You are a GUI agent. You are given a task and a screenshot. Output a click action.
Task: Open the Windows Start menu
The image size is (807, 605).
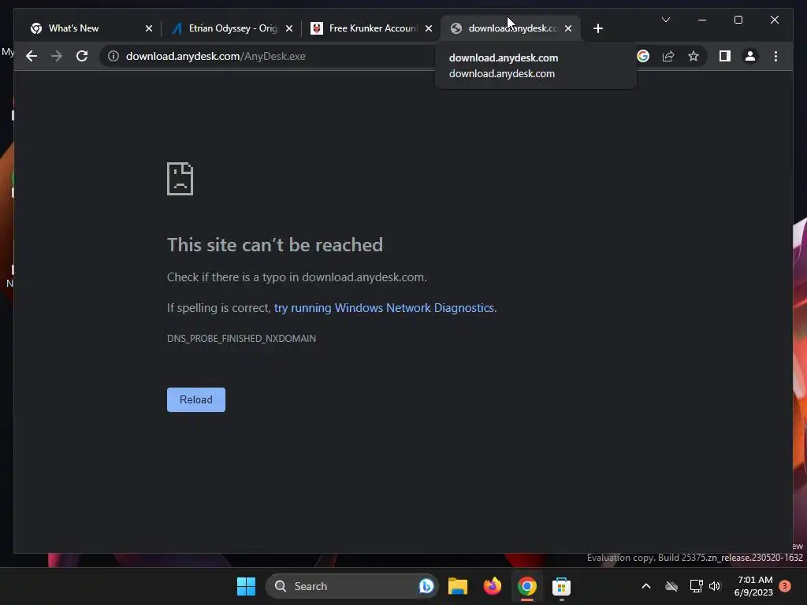coord(246,586)
